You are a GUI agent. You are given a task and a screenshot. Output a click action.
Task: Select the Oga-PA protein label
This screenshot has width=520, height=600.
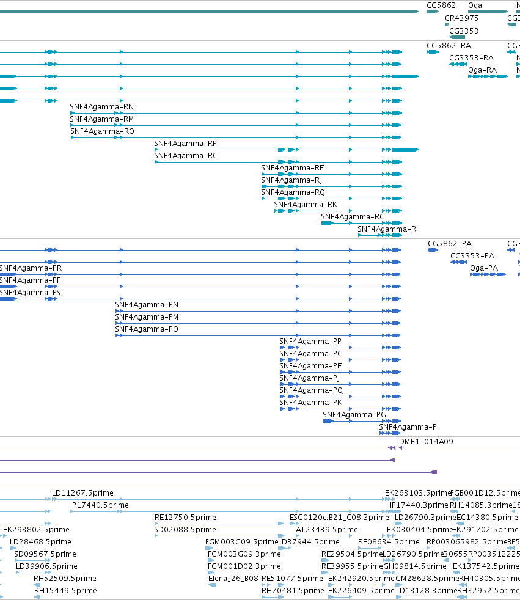484,268
